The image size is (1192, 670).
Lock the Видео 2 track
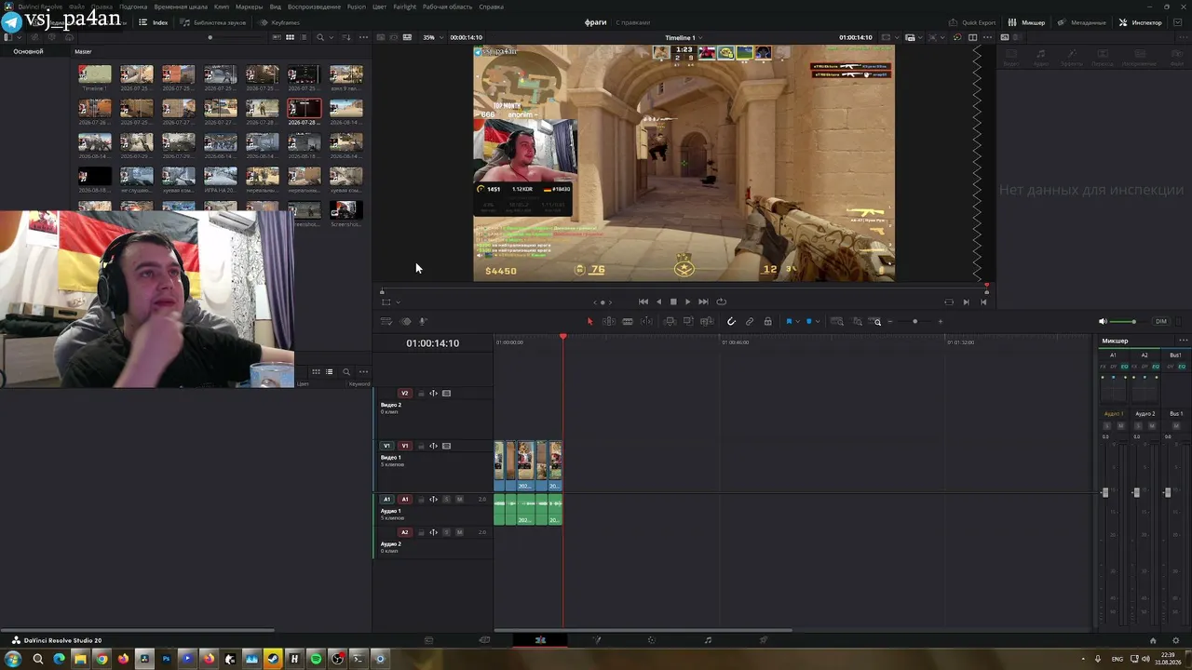[421, 394]
